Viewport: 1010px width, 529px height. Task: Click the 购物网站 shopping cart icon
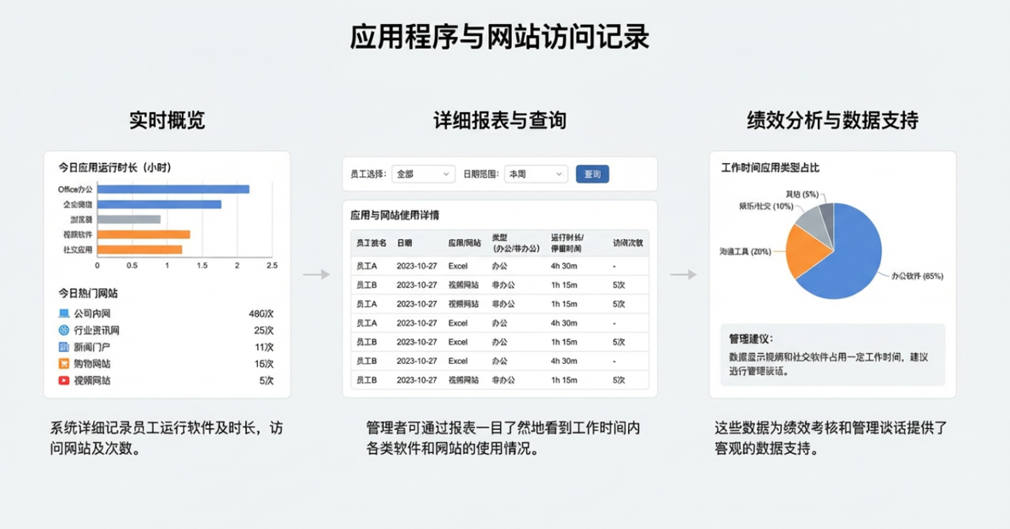[x=64, y=363]
